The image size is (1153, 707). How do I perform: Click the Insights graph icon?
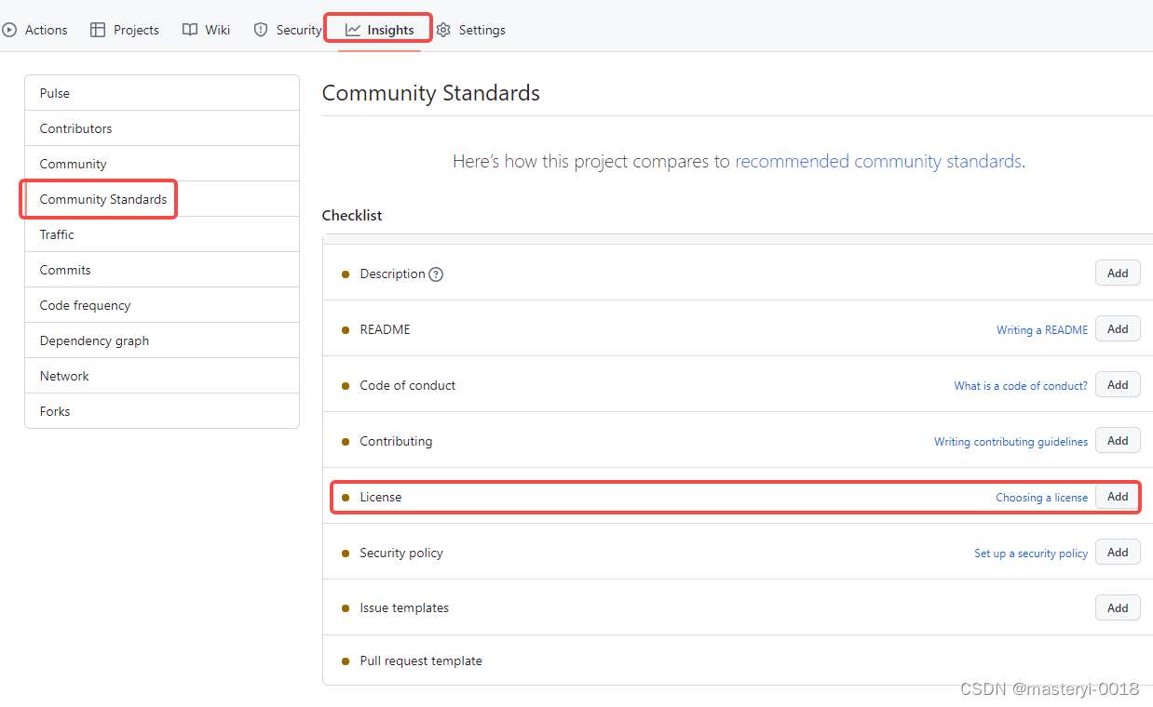(x=353, y=30)
